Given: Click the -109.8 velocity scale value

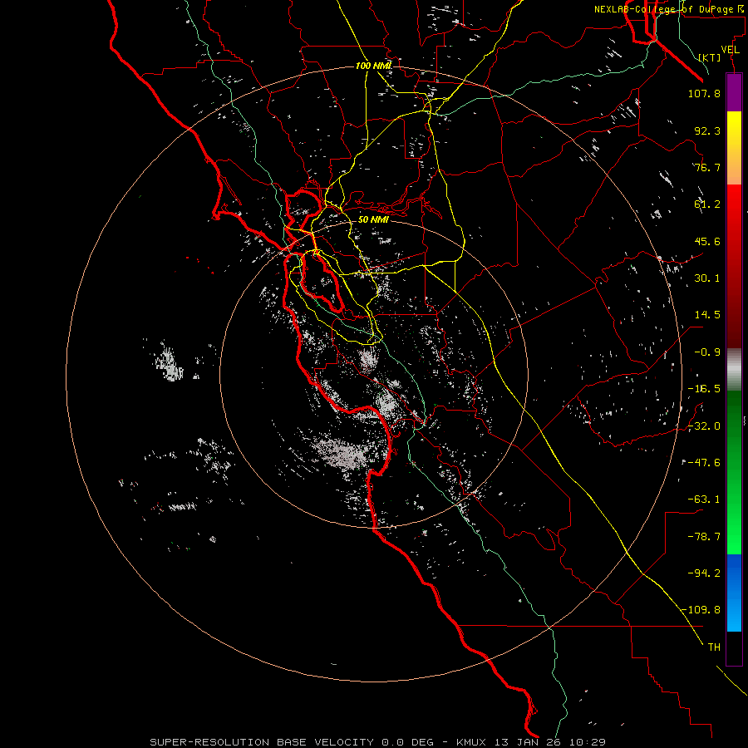Looking at the screenshot, I should click(x=701, y=610).
